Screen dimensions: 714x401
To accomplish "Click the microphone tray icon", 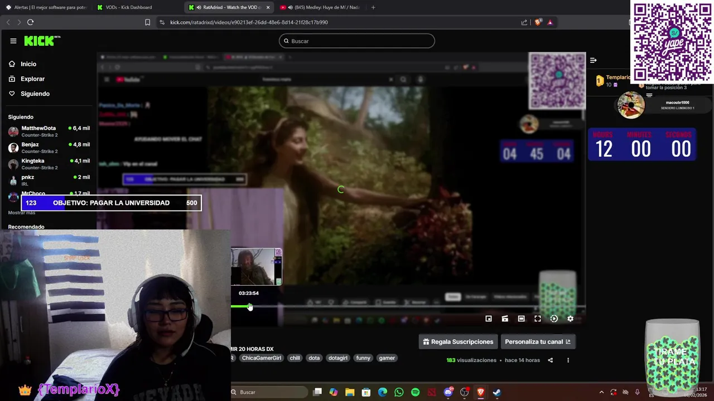I will 638,392.
